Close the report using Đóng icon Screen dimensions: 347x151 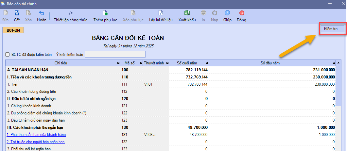(242, 13)
